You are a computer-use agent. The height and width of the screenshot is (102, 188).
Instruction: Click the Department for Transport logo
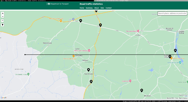58,4
